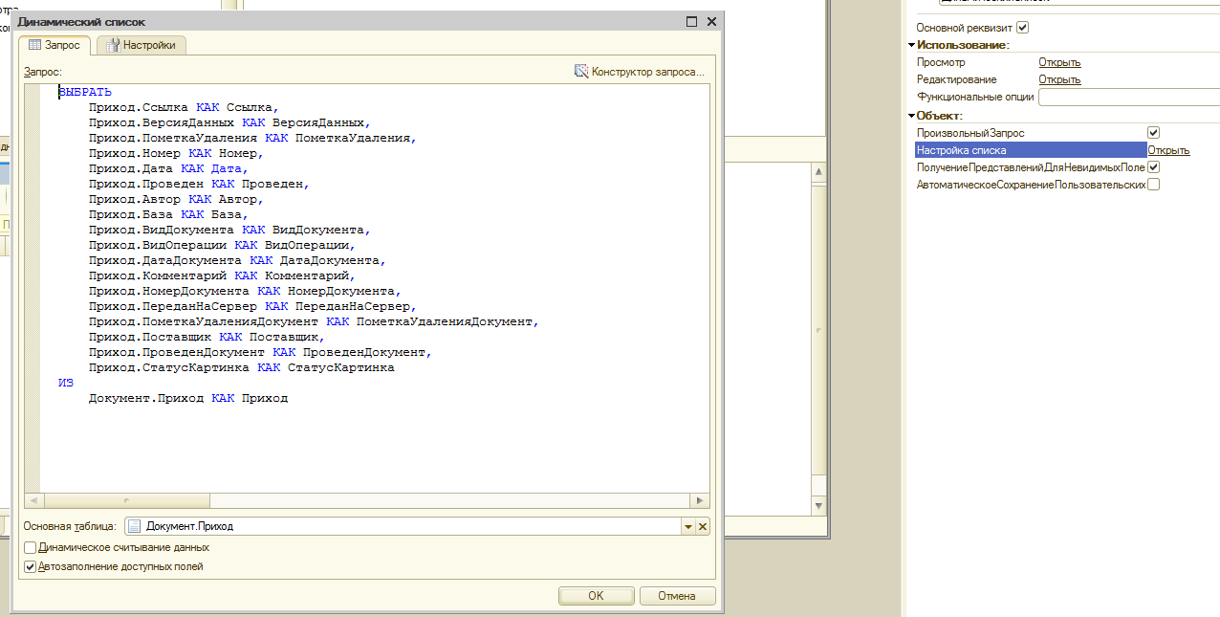Toggle the Основной реквизит checkbox
1220x617 pixels.
coord(1023,28)
